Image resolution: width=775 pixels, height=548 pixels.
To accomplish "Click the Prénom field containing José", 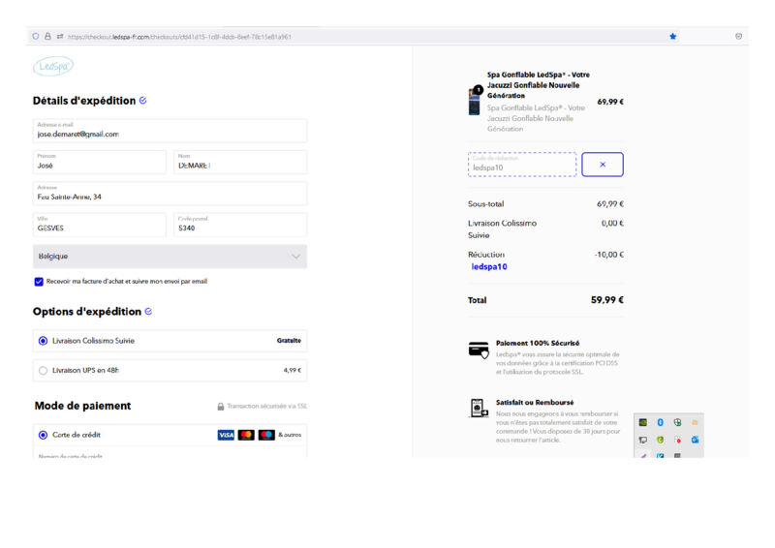I will pyautogui.click(x=100, y=162).
